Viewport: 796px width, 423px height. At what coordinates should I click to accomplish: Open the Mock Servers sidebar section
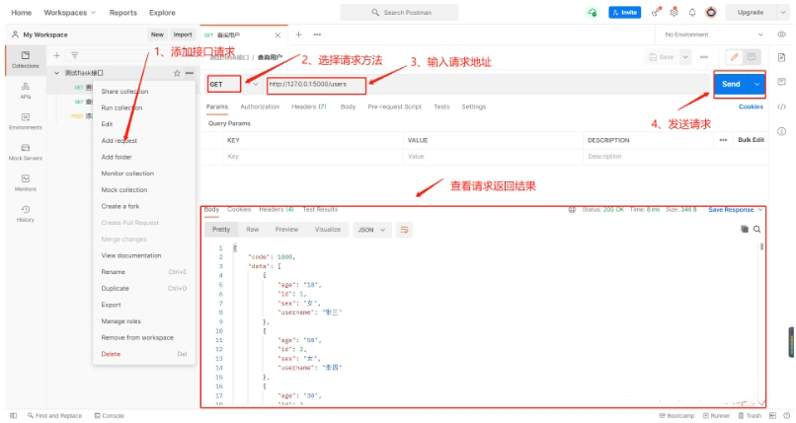[x=25, y=151]
